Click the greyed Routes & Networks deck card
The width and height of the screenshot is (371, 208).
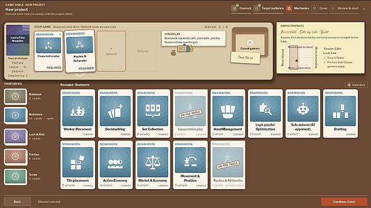point(227,165)
